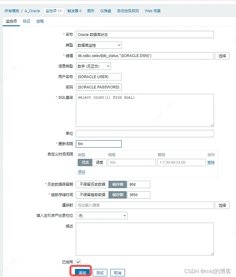Click the 取消 button

118,273
